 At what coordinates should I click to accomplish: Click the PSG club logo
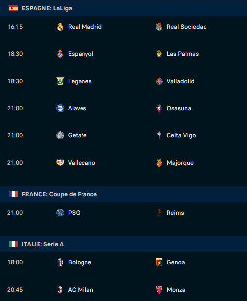60,213
